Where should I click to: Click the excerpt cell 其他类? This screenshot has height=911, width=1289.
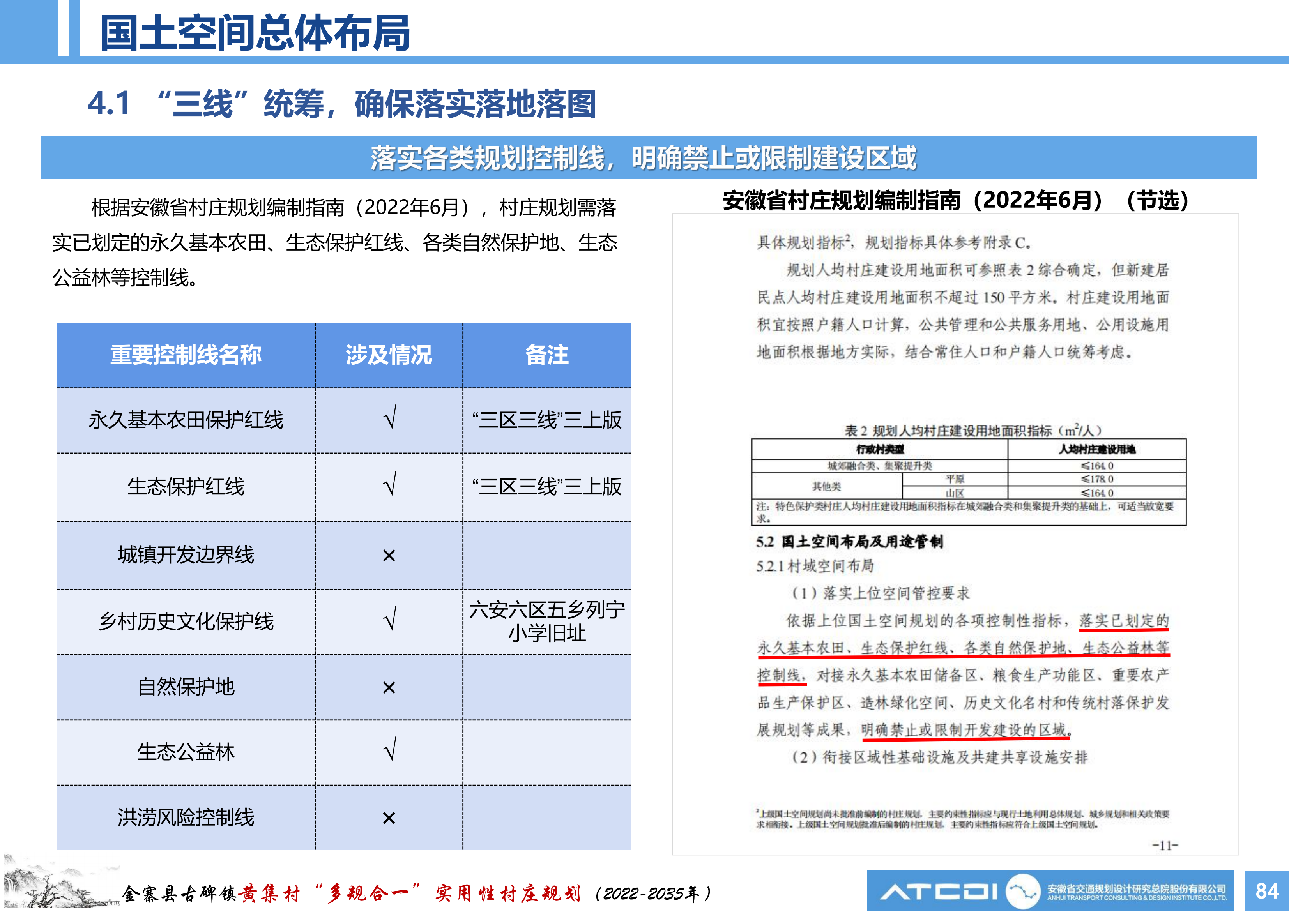point(826,486)
